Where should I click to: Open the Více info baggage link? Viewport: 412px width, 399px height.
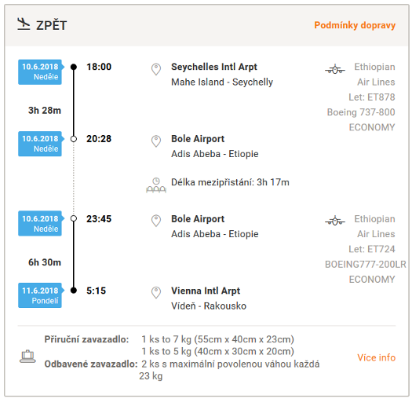coord(376,357)
